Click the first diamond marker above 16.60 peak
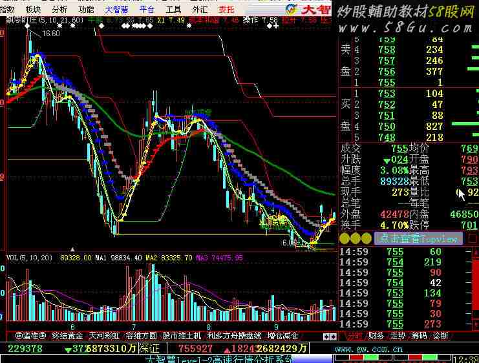 [28, 26]
